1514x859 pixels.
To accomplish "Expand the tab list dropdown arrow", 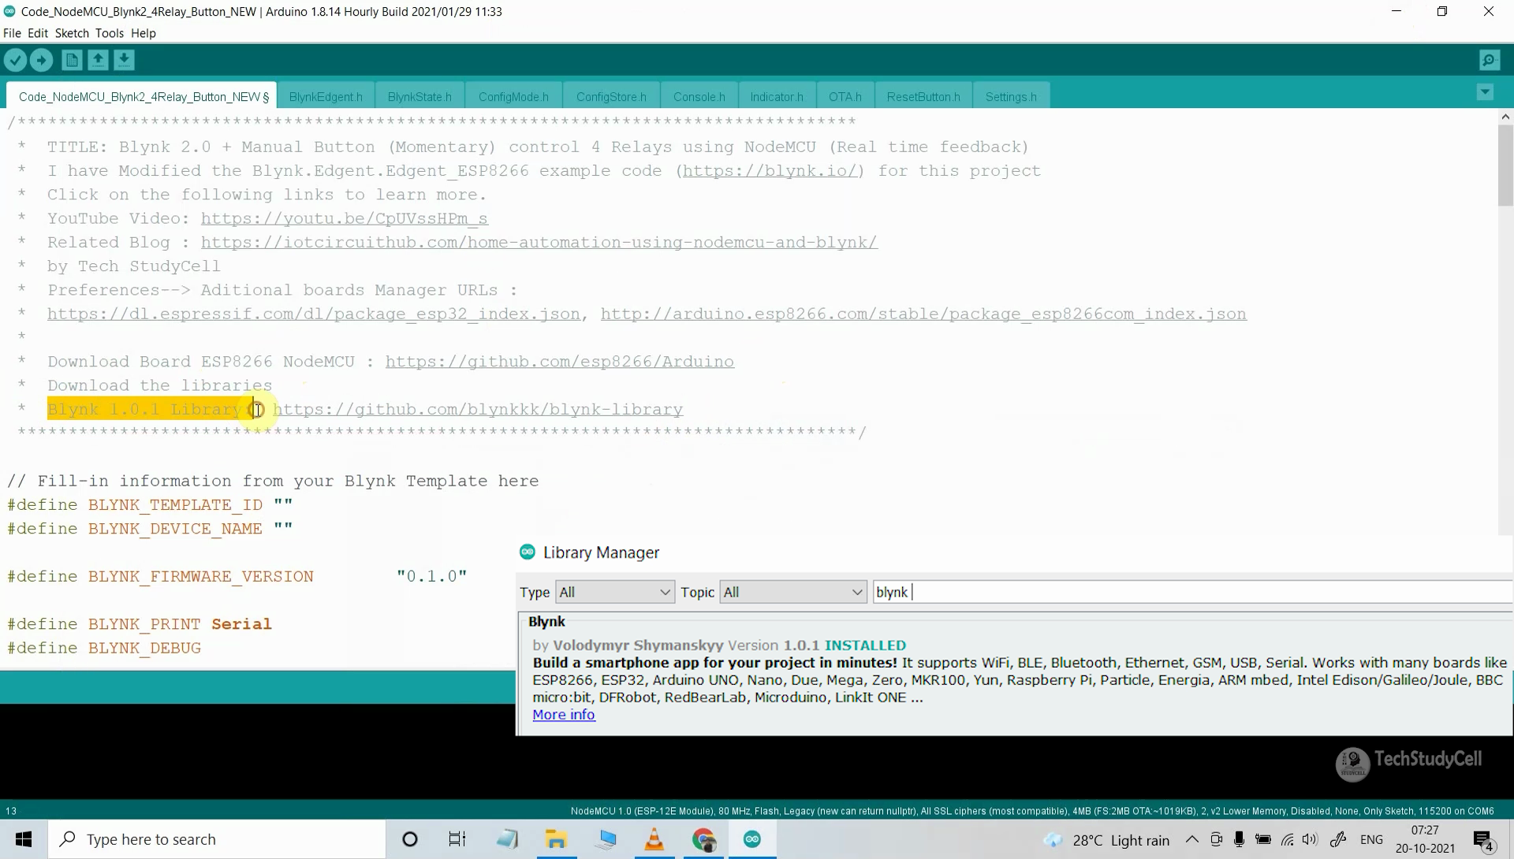I will click(x=1485, y=92).
